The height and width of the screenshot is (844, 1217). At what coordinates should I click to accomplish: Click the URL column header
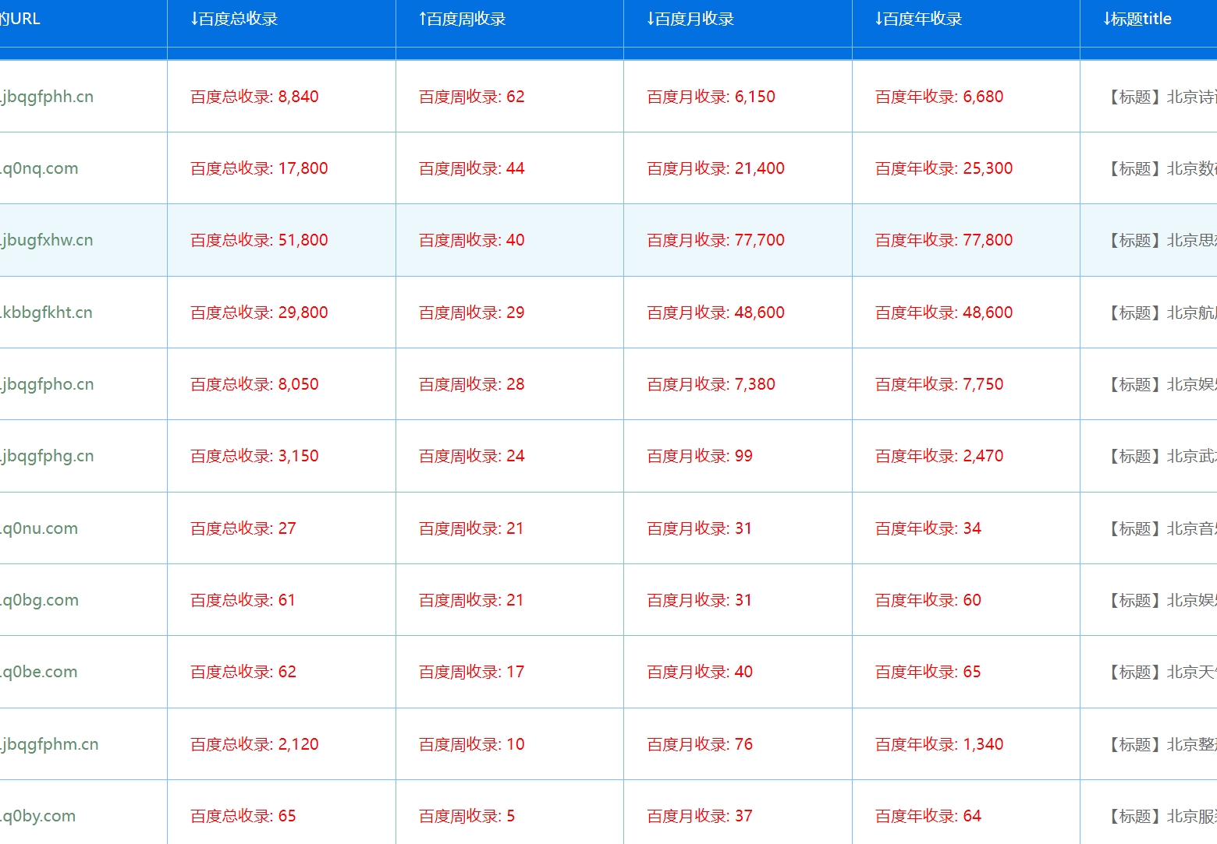click(x=20, y=19)
